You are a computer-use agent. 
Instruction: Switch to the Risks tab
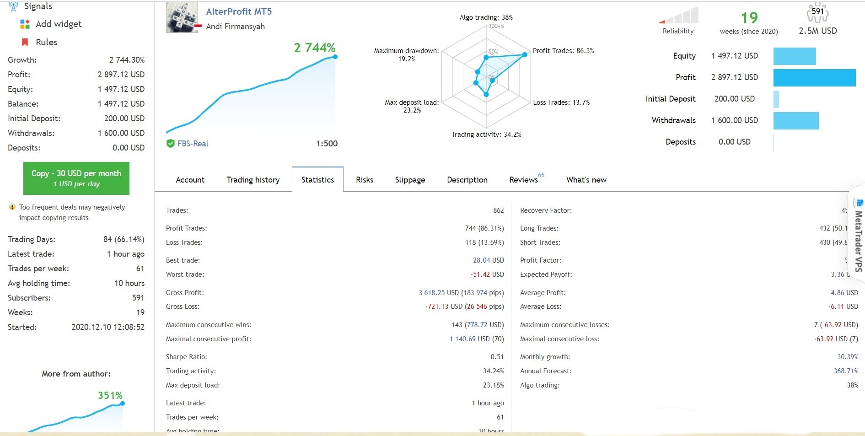coord(365,180)
